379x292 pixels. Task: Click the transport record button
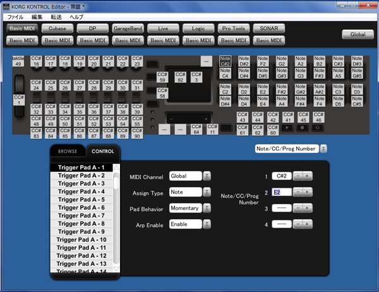point(303,128)
